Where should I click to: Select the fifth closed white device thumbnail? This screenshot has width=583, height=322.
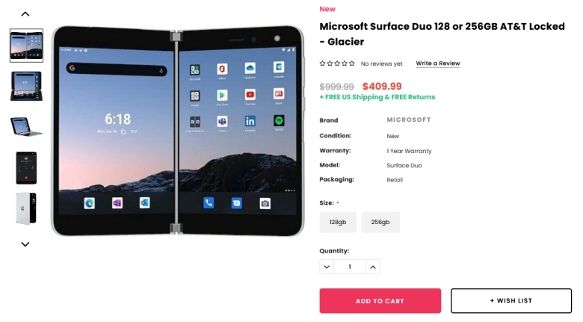(x=26, y=208)
